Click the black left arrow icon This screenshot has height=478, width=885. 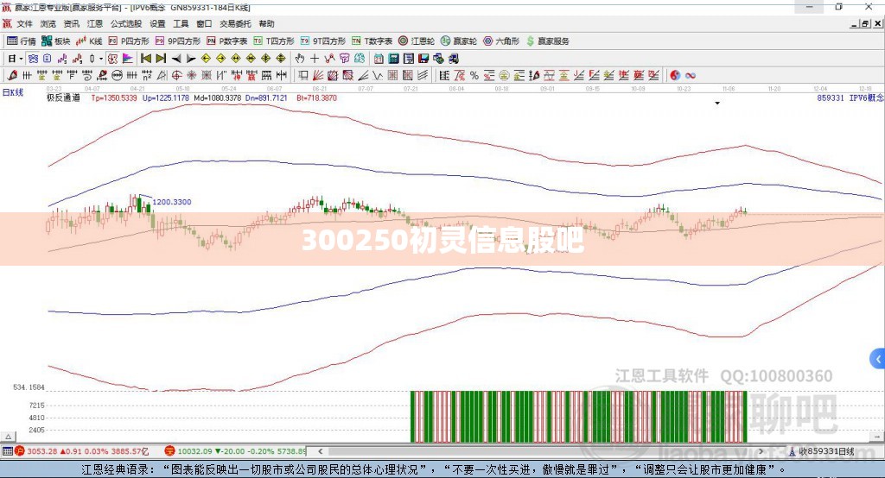(176, 59)
